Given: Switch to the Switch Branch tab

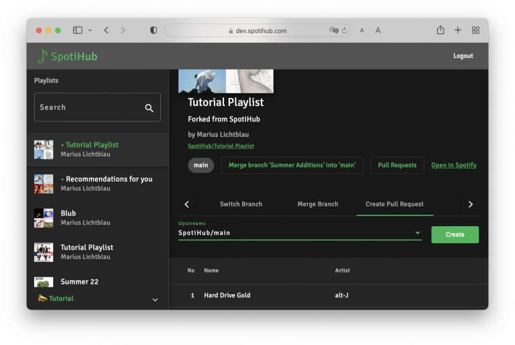Looking at the screenshot, I should (x=241, y=204).
